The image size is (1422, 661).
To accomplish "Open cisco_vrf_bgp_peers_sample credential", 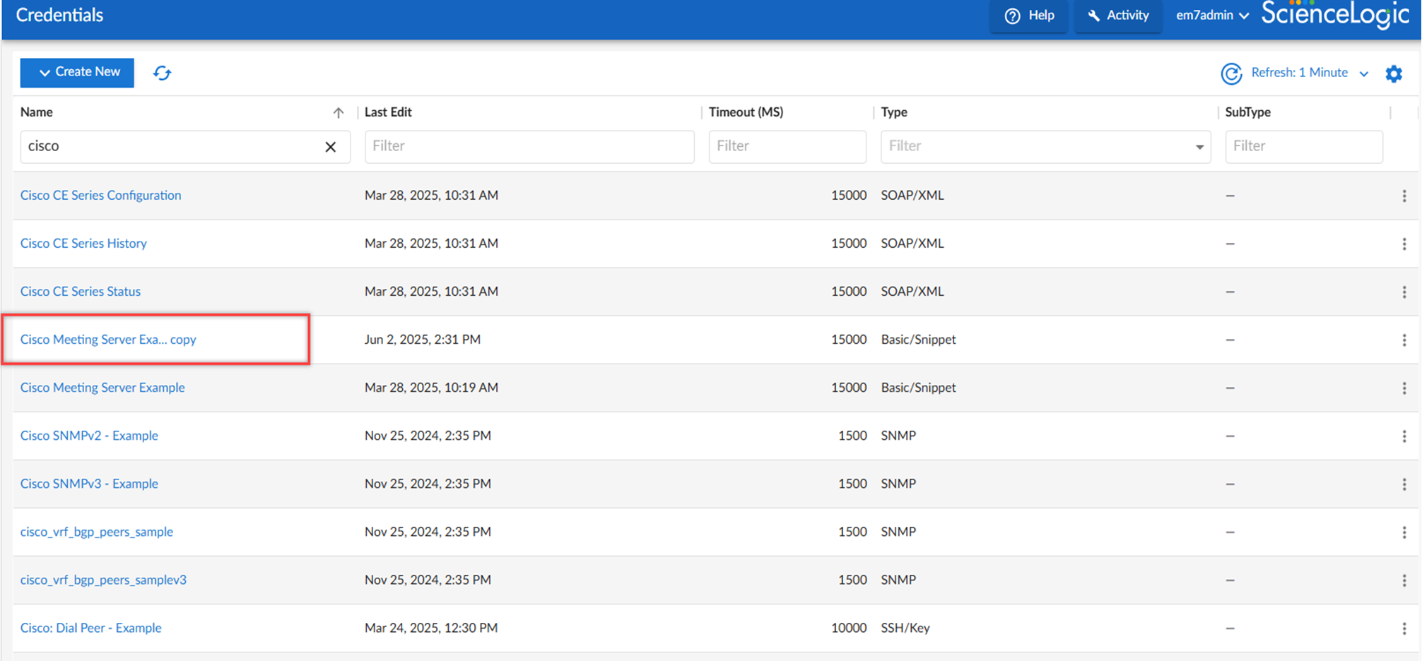I will pyautogui.click(x=97, y=531).
